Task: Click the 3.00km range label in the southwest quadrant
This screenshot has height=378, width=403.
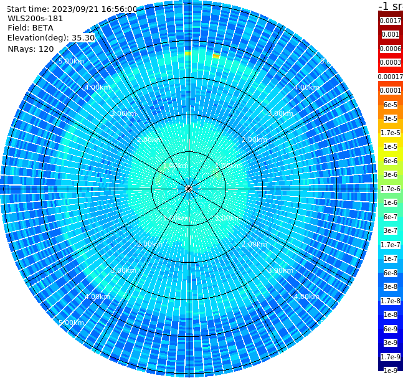Action: 123,270
